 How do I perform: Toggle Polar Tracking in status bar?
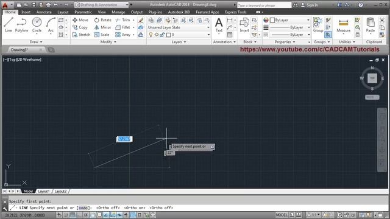coord(86,215)
